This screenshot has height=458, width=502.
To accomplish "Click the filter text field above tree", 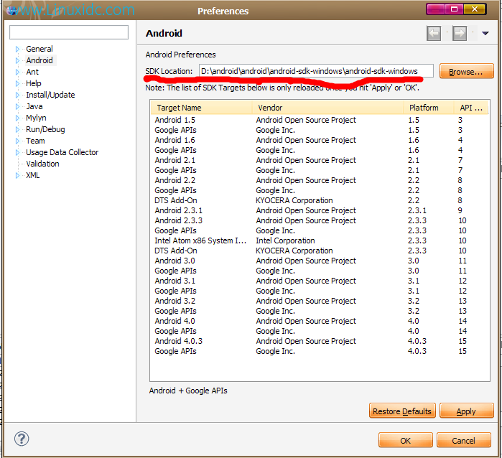I will tap(69, 32).
